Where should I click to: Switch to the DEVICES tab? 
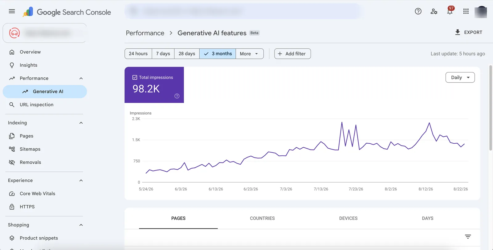pos(348,218)
